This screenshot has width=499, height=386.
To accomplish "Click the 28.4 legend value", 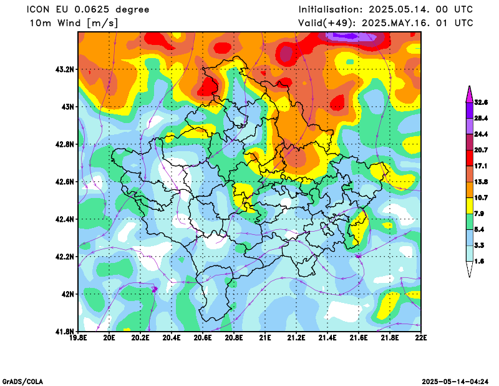I will point(481,118).
